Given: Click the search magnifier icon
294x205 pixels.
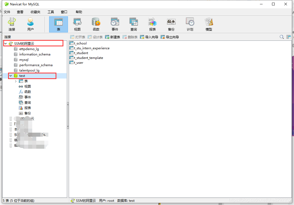Looking at the screenshot, I should point(282,37).
